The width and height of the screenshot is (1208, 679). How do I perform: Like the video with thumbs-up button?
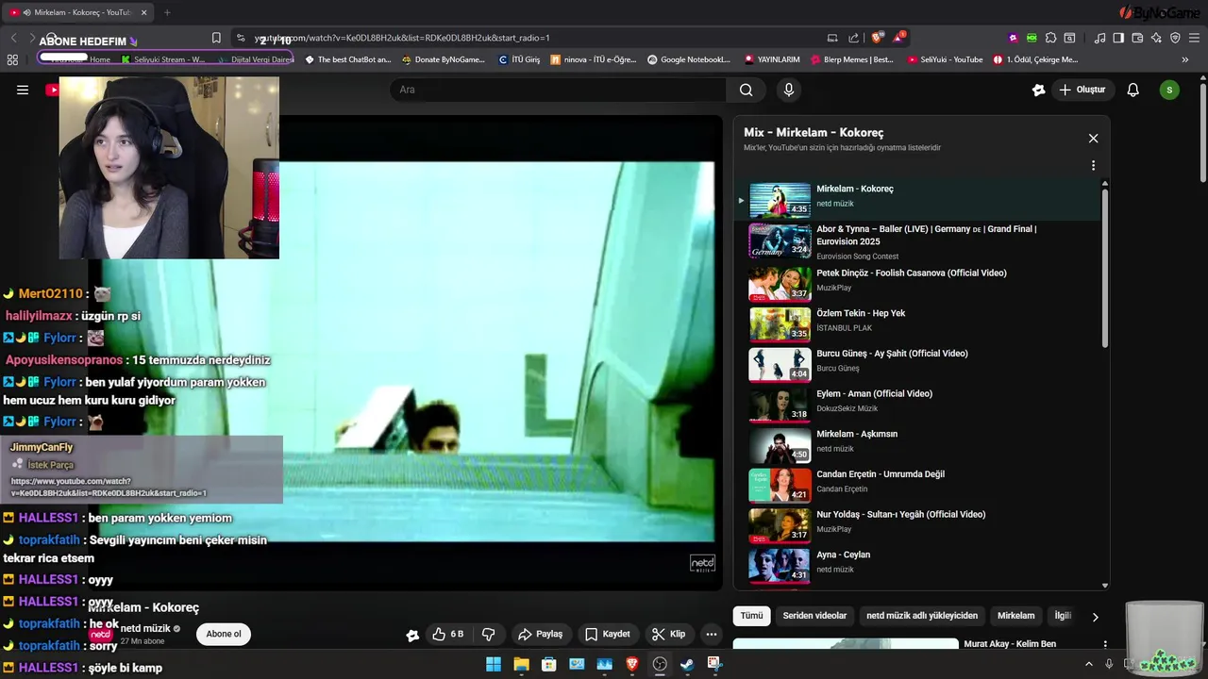click(447, 634)
